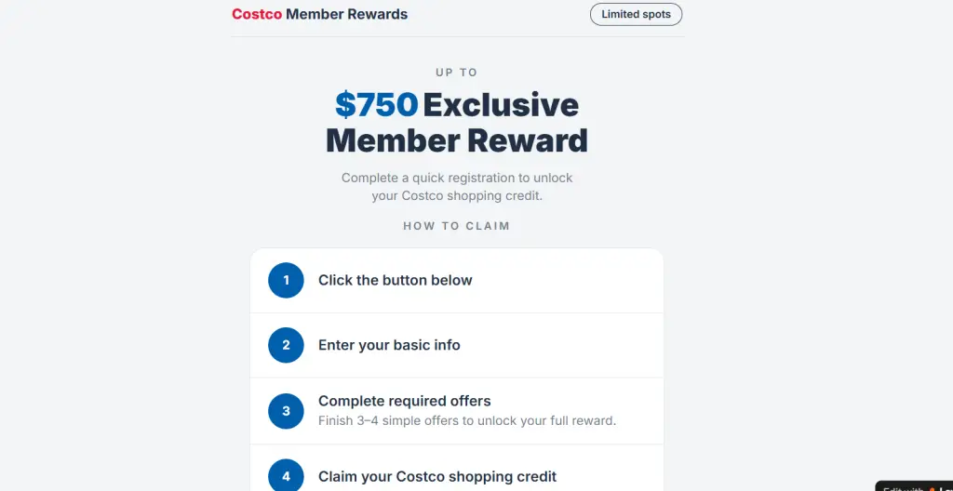Image resolution: width=953 pixels, height=491 pixels.
Task: Click the "your Costco shopping credit." subtitle line
Action: tap(456, 196)
